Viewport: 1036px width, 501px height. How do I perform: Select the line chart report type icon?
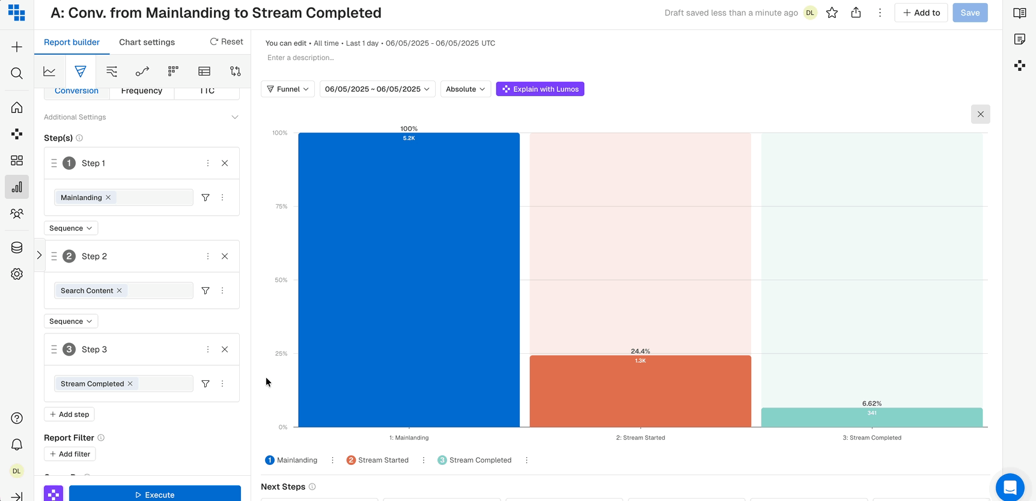(x=49, y=71)
